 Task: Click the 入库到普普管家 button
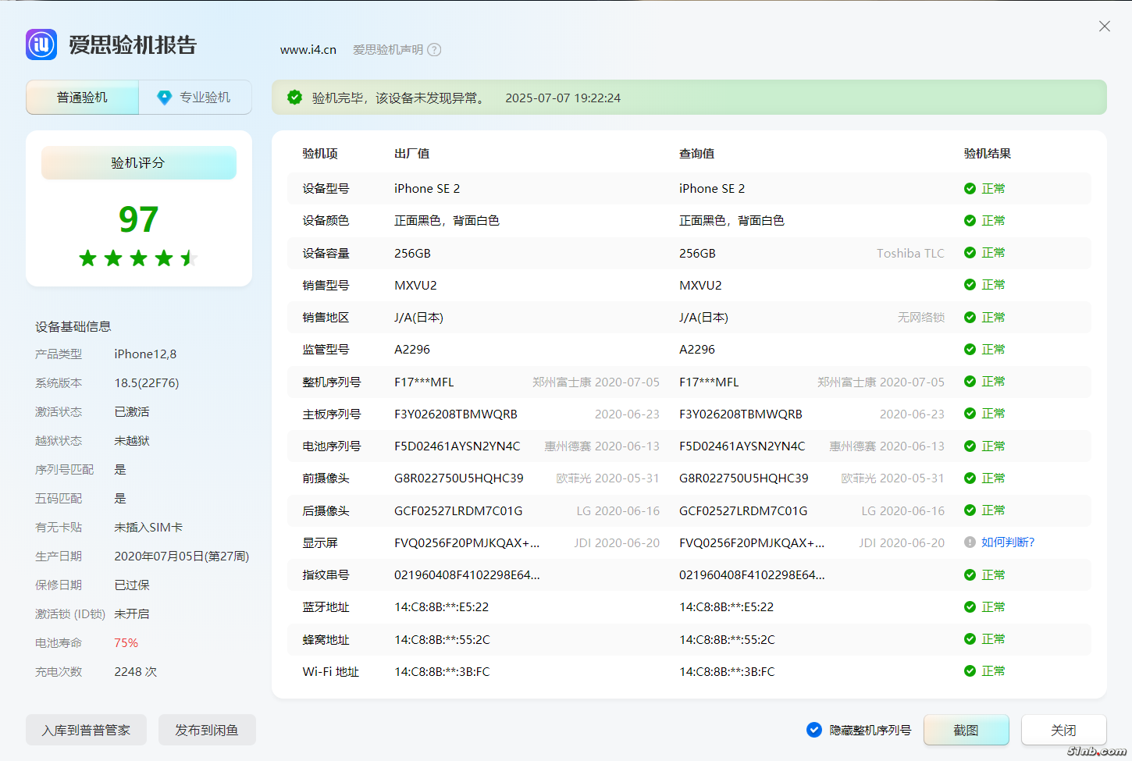tap(86, 730)
